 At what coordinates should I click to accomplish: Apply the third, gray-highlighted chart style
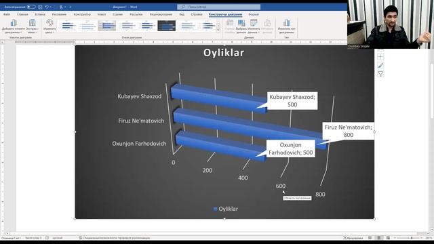(x=107, y=26)
